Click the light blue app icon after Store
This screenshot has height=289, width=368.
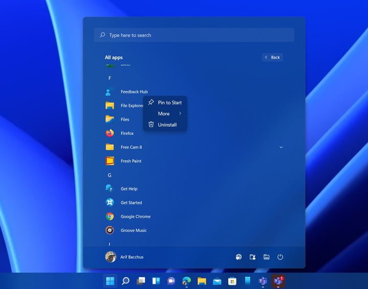pyautogui.click(x=247, y=280)
